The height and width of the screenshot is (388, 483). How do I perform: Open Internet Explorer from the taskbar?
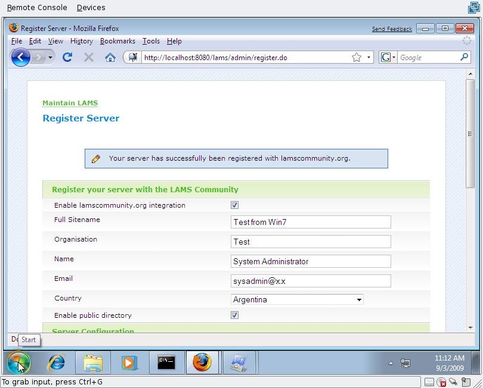[57, 362]
